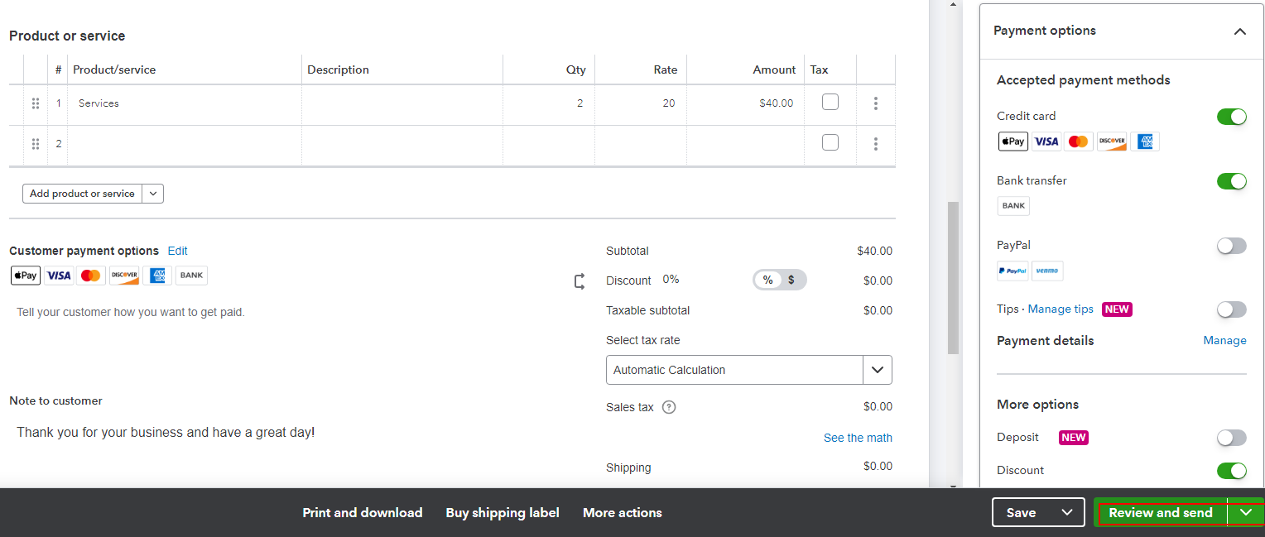This screenshot has width=1265, height=537.
Task: Click the sales tax help question mark icon
Action: (668, 406)
